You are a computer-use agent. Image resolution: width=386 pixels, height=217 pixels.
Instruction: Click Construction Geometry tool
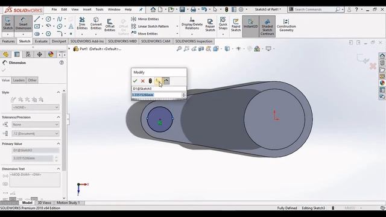286,25
